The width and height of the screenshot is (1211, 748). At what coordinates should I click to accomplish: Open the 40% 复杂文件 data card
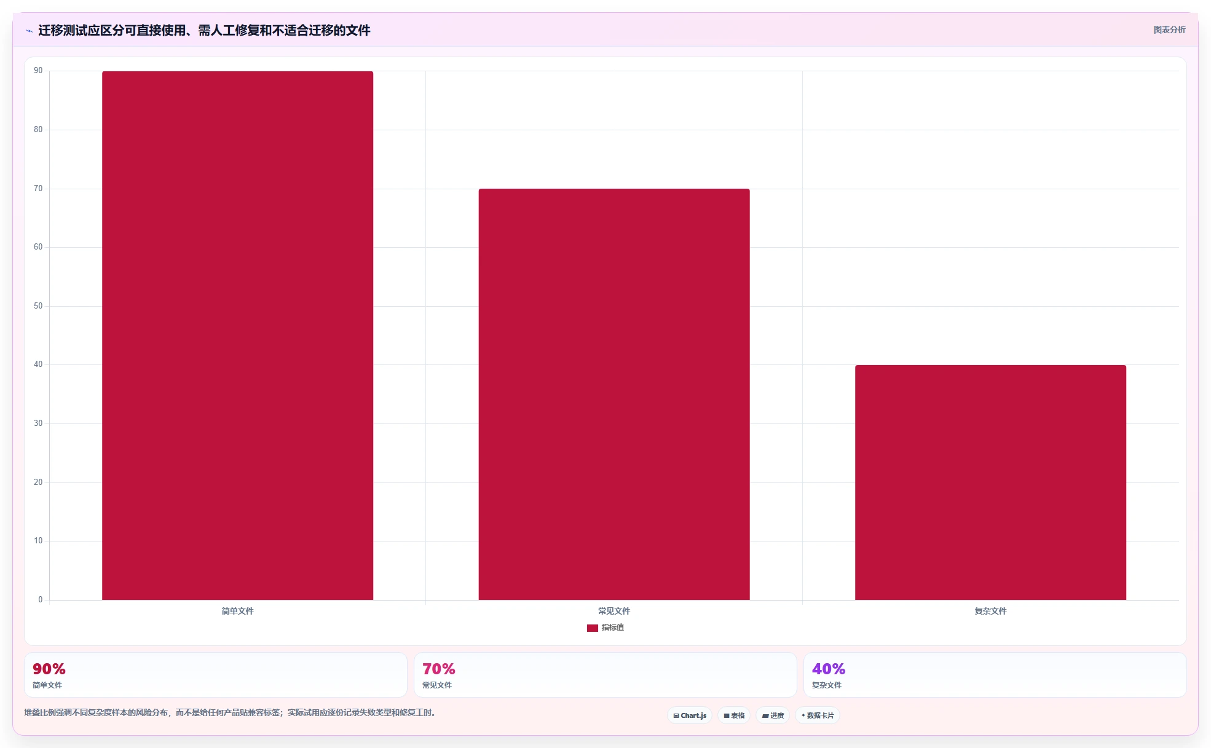[995, 675]
